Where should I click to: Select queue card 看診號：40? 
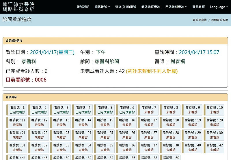[192, 148]
